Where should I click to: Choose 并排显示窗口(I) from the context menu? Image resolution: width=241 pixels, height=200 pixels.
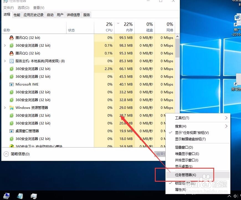(x=198, y=160)
